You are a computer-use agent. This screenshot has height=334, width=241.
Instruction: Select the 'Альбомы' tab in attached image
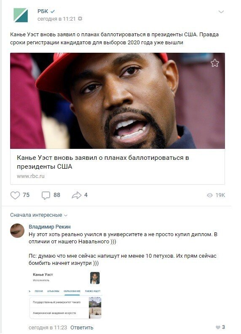tap(53, 291)
